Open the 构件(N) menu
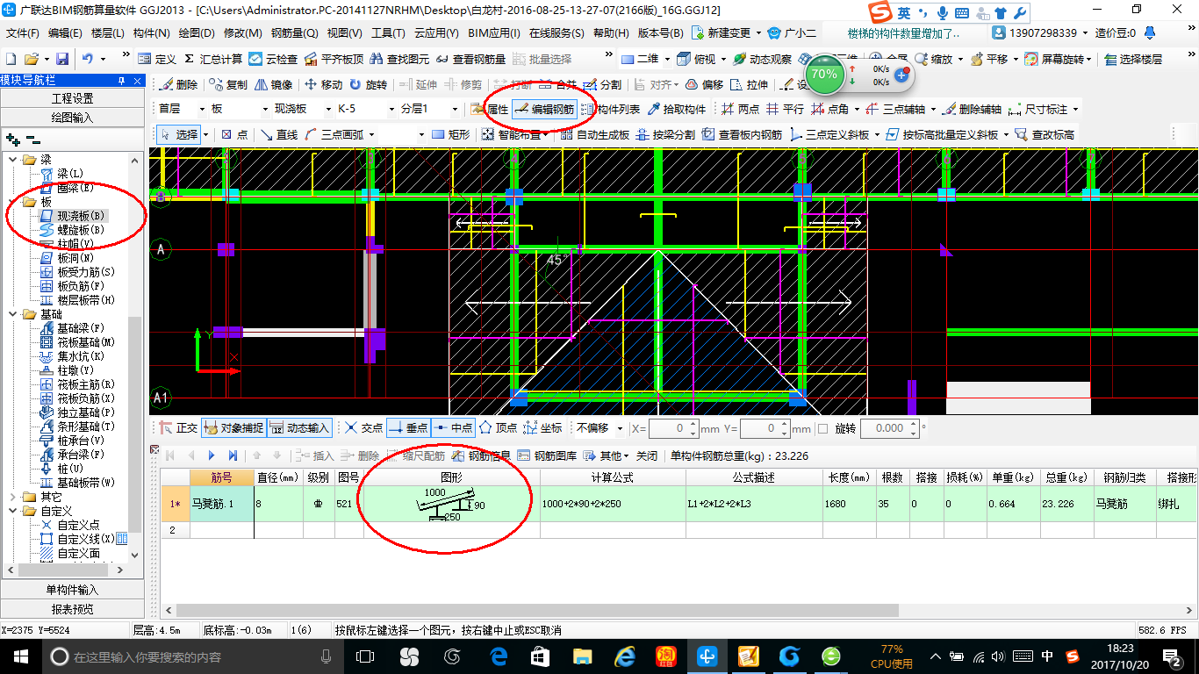The image size is (1199, 674). click(x=151, y=33)
